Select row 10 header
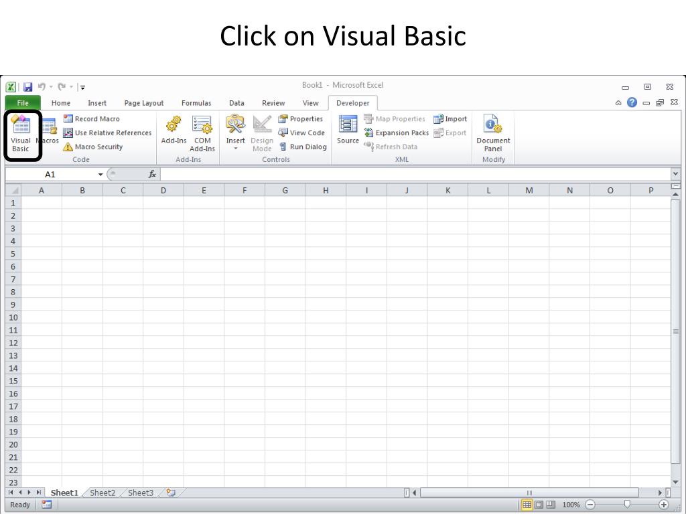This screenshot has height=514, width=686. click(x=13, y=317)
